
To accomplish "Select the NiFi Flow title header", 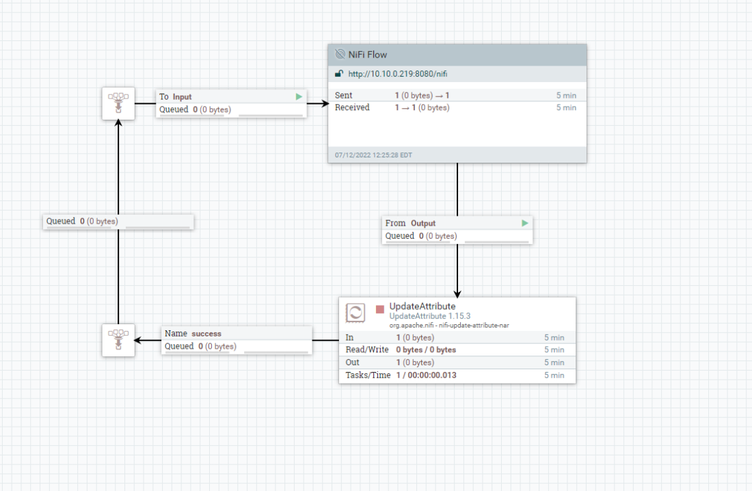I will click(x=457, y=55).
